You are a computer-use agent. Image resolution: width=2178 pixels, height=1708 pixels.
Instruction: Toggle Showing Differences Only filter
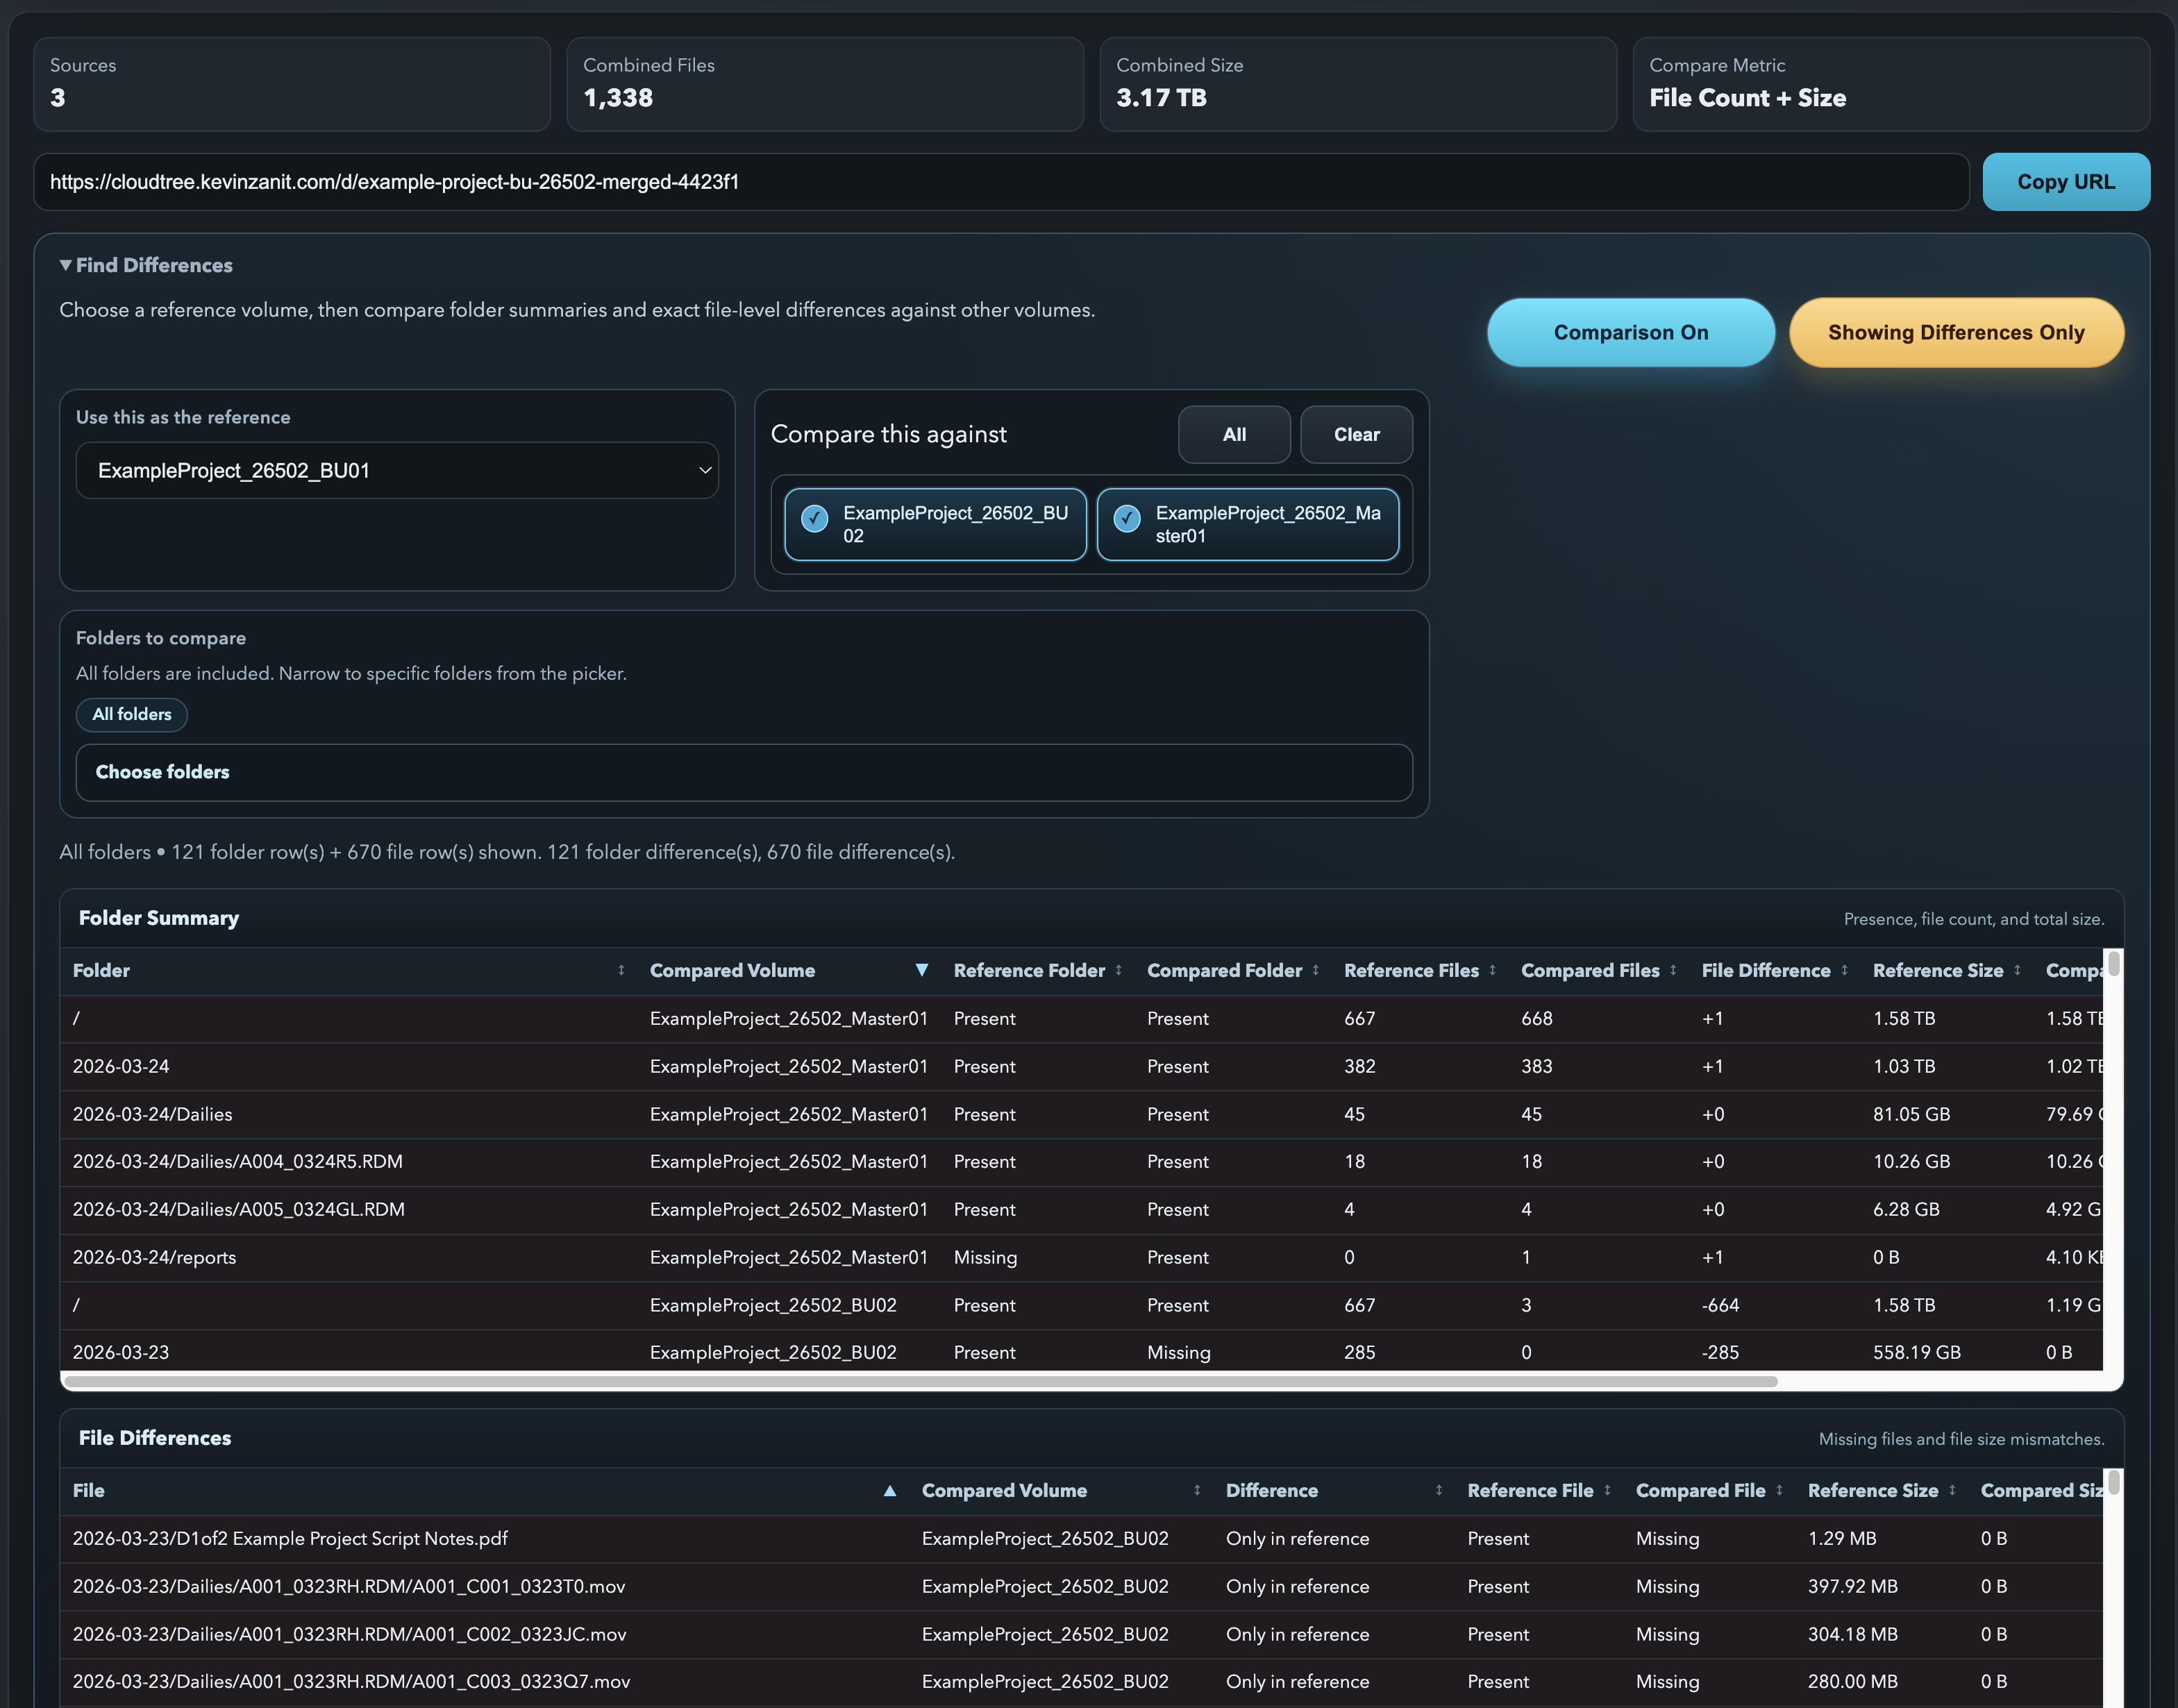(1955, 332)
